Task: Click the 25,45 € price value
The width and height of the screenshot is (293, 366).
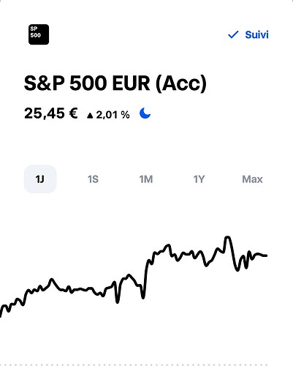Action: 51,113
